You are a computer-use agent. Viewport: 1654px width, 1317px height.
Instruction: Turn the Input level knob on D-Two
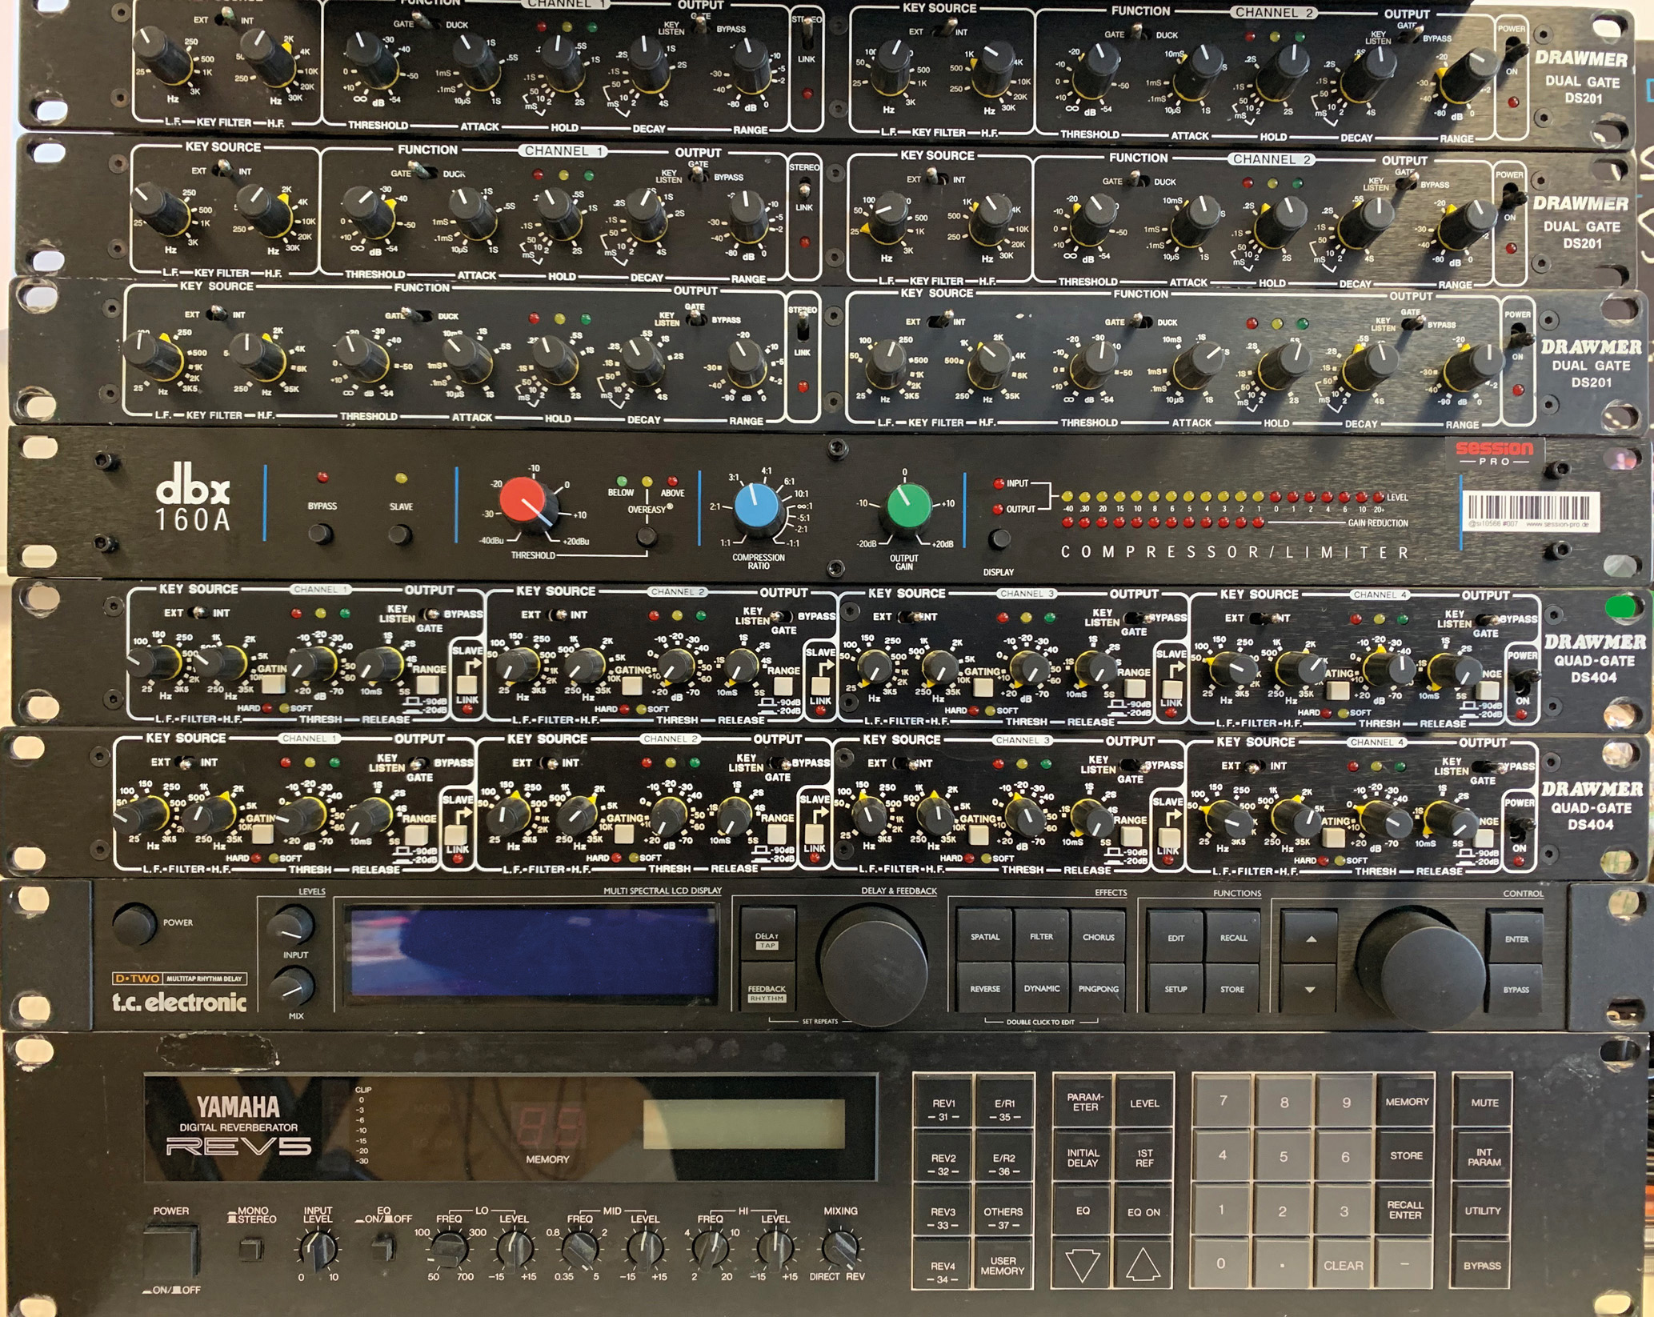[x=292, y=926]
